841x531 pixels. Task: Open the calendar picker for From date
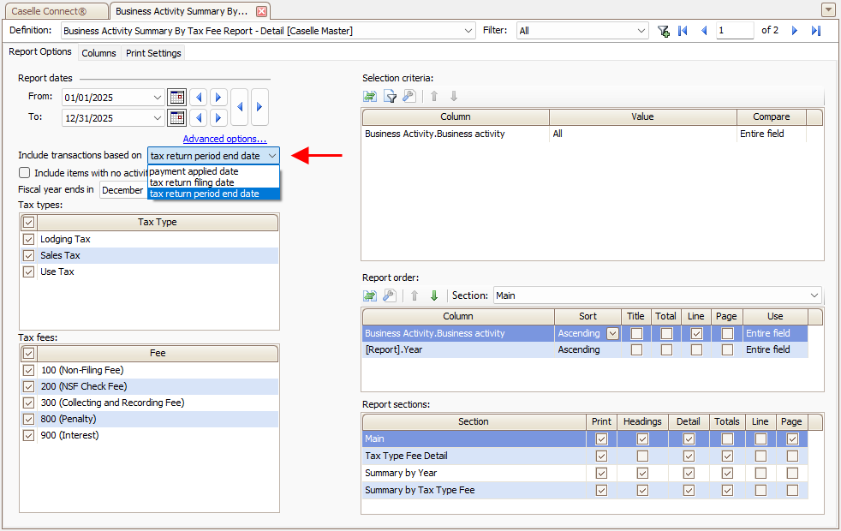click(x=176, y=97)
